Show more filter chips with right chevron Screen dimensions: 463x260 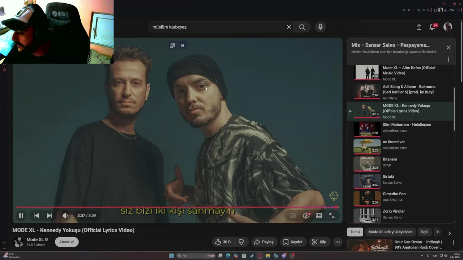pos(449,233)
